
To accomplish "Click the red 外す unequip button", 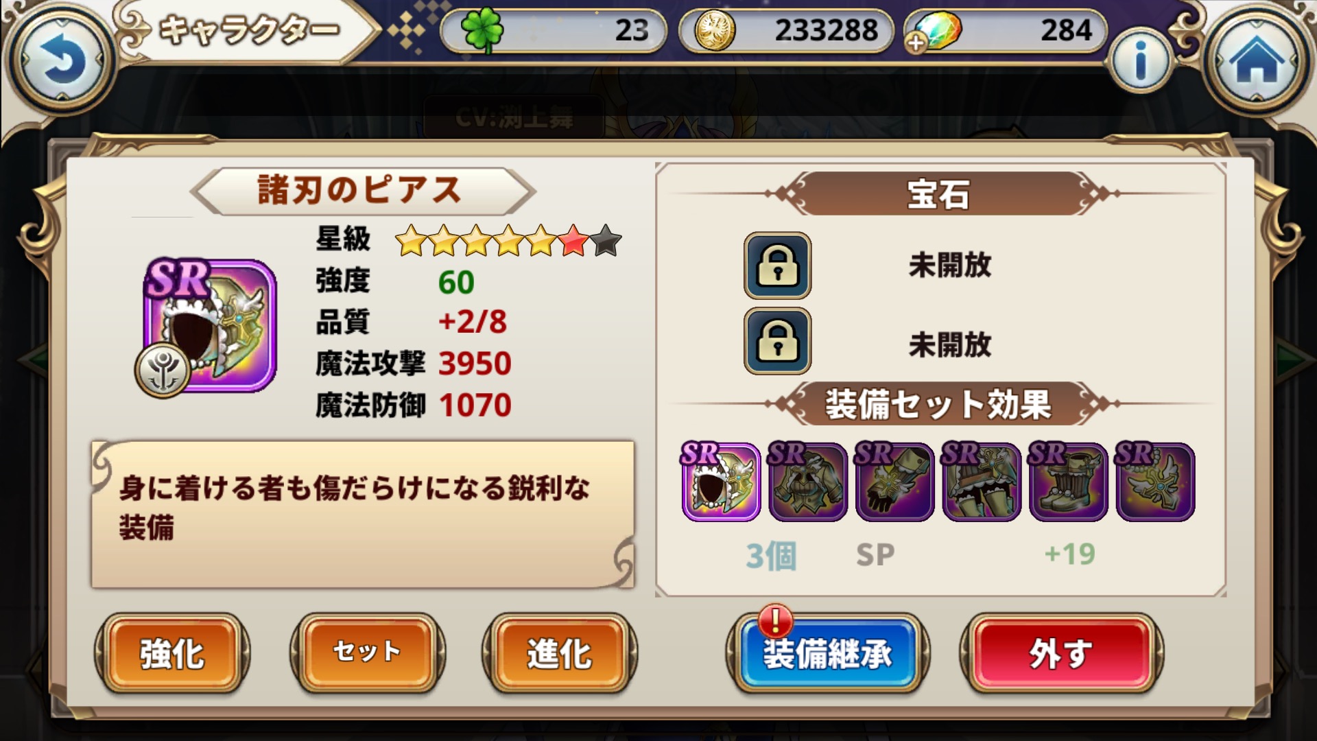I will tap(1061, 652).
